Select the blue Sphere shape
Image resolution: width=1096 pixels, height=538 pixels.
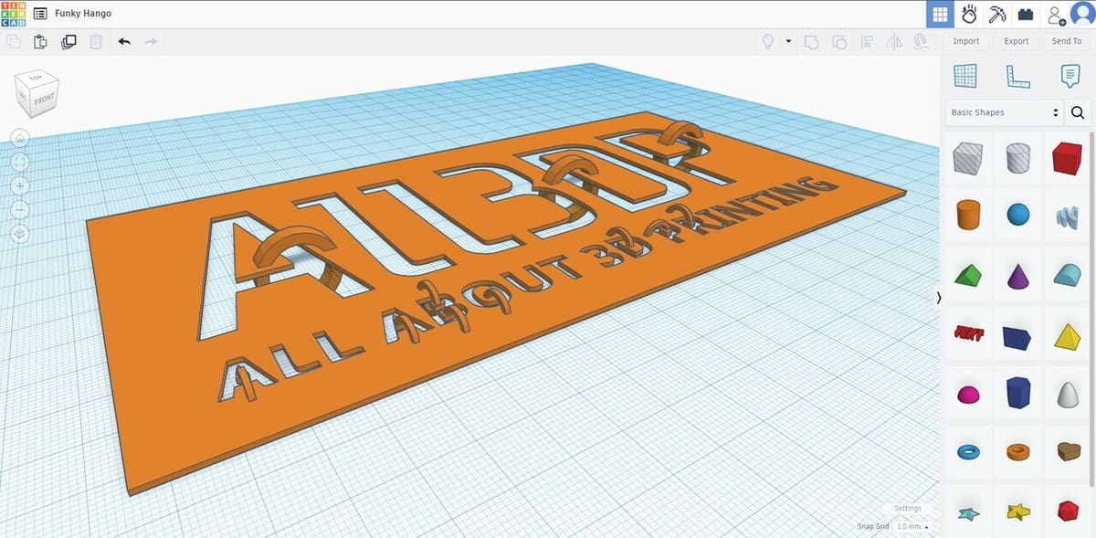coord(1017,216)
